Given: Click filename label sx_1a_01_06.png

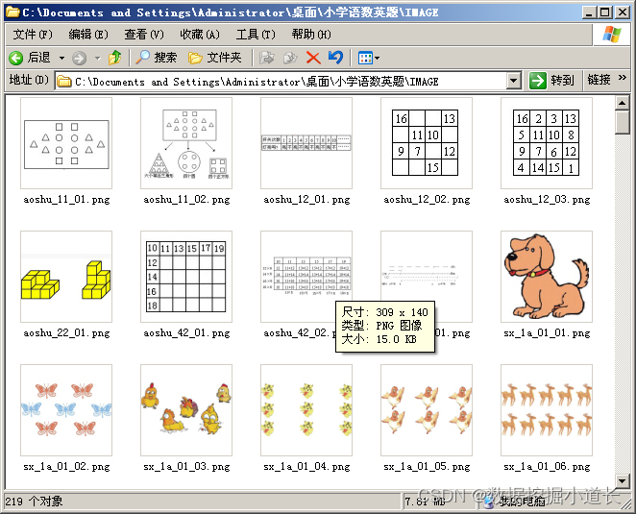Looking at the screenshot, I should [547, 467].
